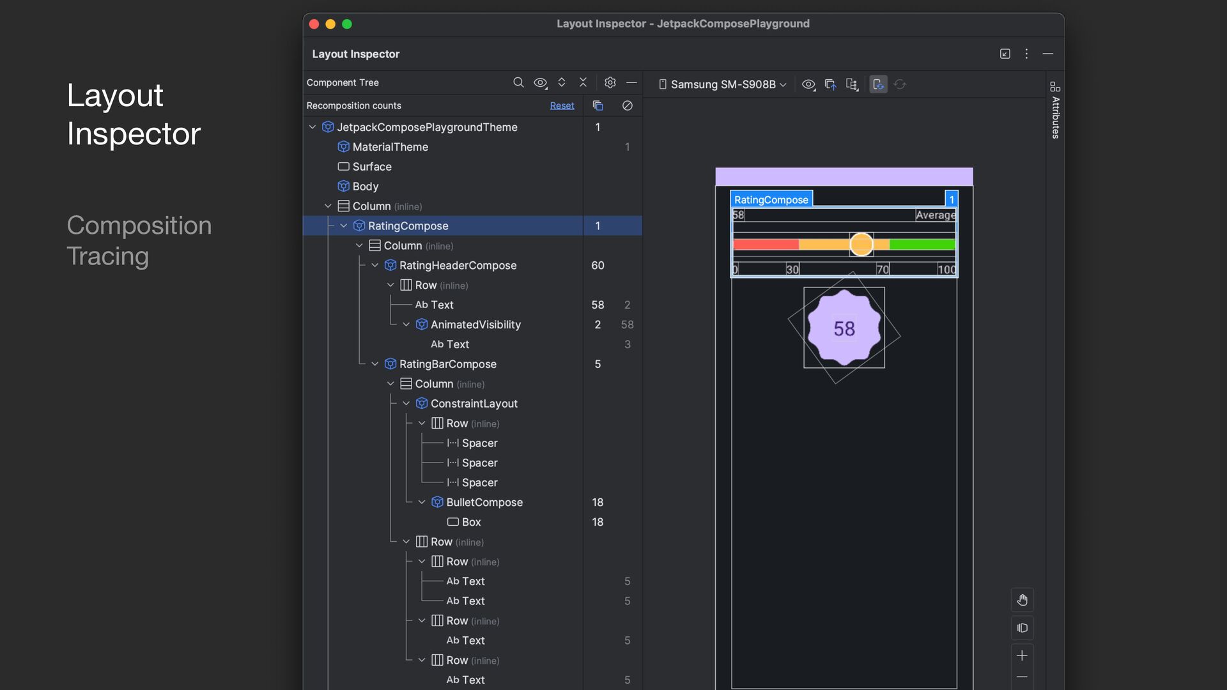Open the Samsung SM-S908B device dropdown
Image resolution: width=1227 pixels, height=690 pixels.
pyautogui.click(x=723, y=84)
